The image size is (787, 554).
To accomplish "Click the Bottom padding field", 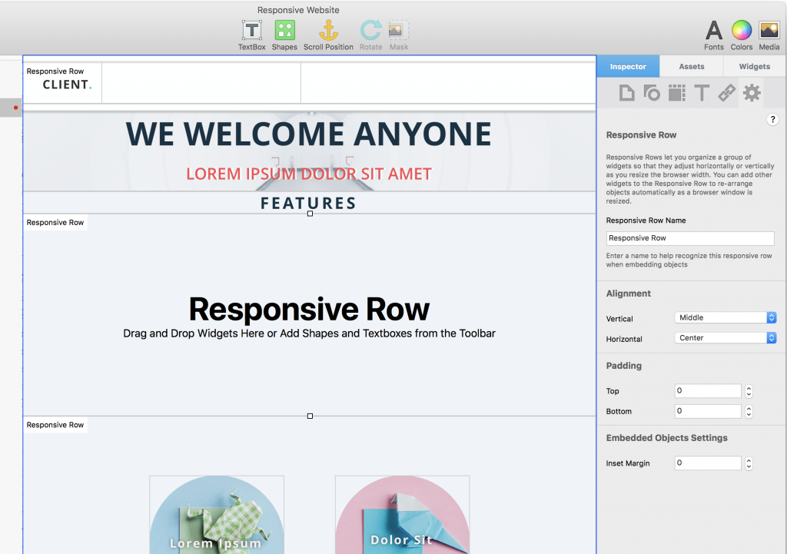I will [x=708, y=411].
